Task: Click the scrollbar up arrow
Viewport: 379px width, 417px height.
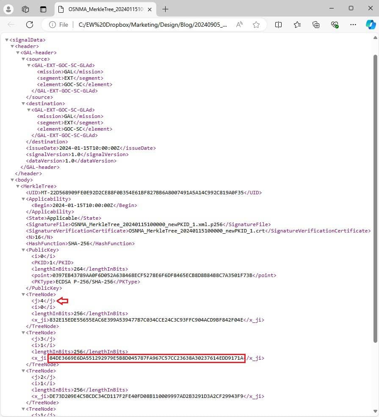Action: [375, 38]
